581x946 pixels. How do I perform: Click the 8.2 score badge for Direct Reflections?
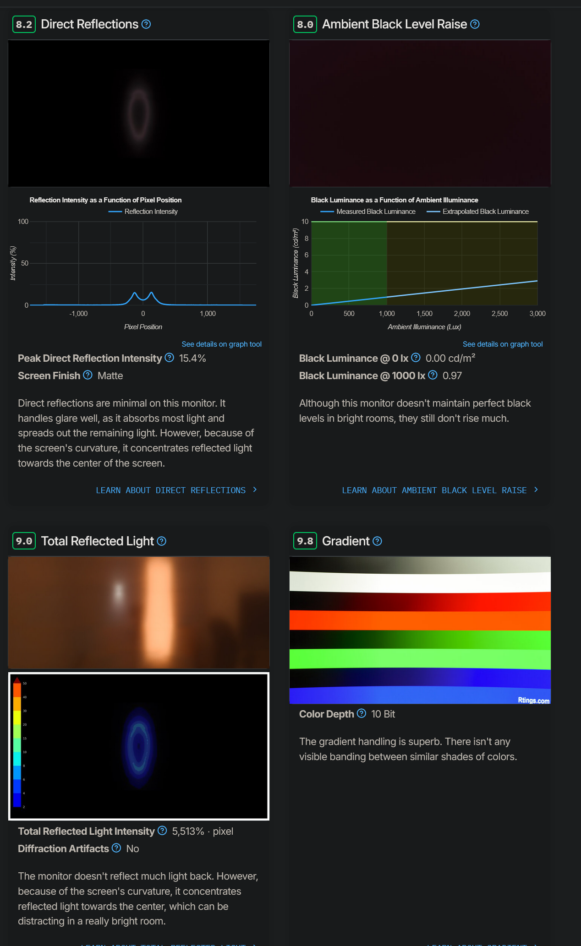24,24
